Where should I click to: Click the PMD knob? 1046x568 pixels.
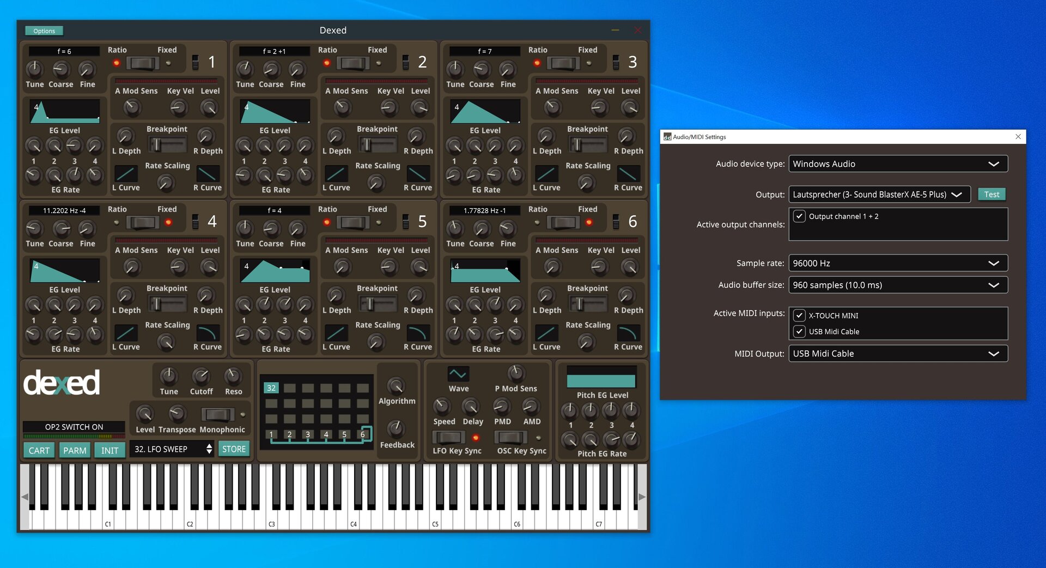click(502, 406)
